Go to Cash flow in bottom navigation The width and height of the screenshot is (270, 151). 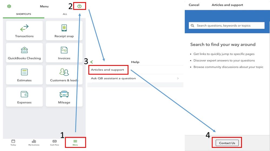pos(55,142)
